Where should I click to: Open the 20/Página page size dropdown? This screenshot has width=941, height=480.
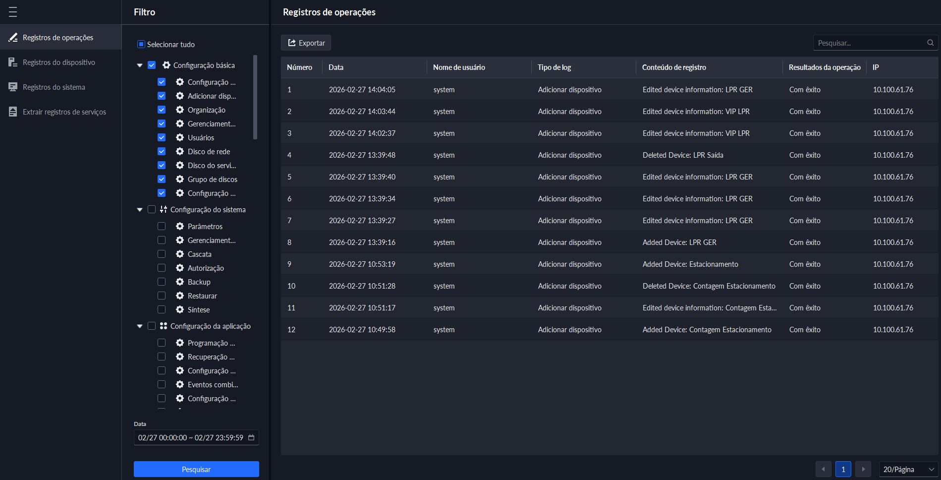click(908, 469)
